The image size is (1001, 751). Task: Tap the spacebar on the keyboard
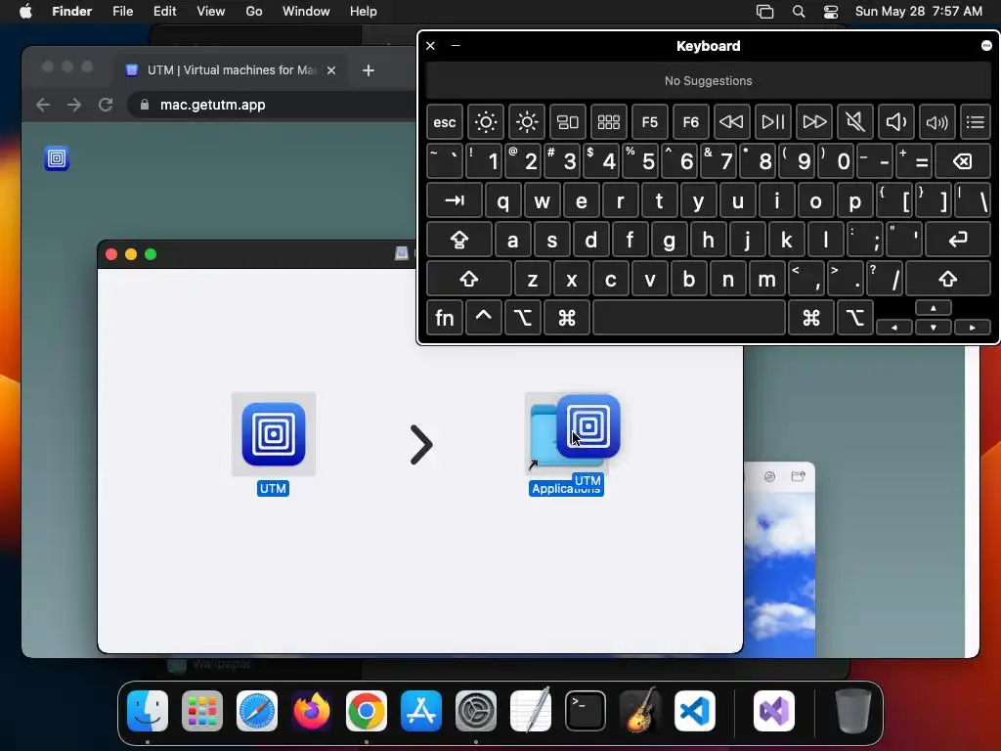[x=689, y=318]
